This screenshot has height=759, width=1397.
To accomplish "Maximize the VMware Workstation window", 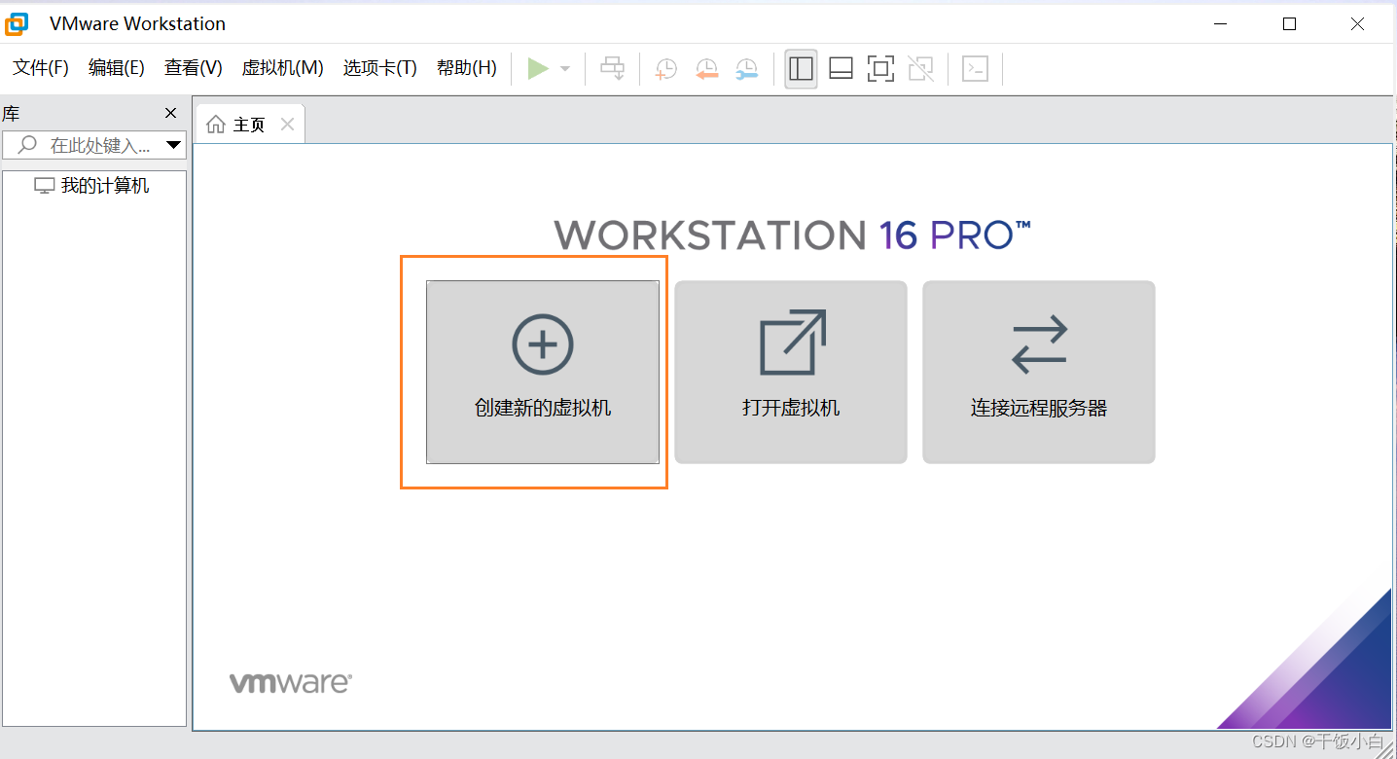I will (1290, 24).
